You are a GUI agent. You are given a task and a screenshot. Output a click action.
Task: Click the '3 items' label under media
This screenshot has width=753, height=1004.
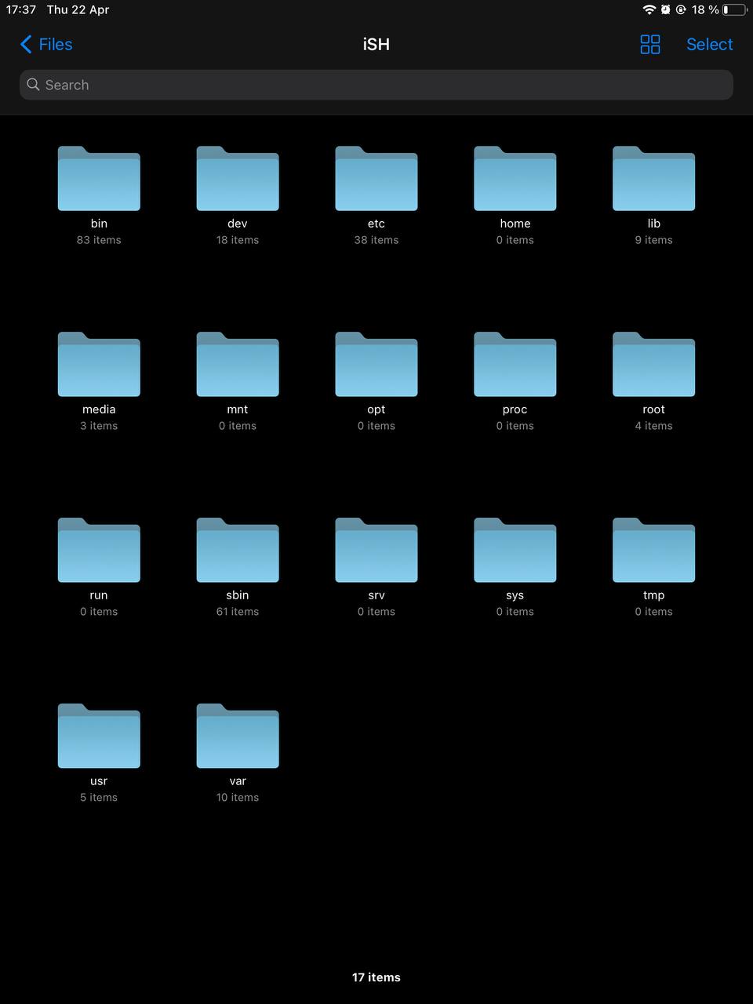[x=99, y=426]
